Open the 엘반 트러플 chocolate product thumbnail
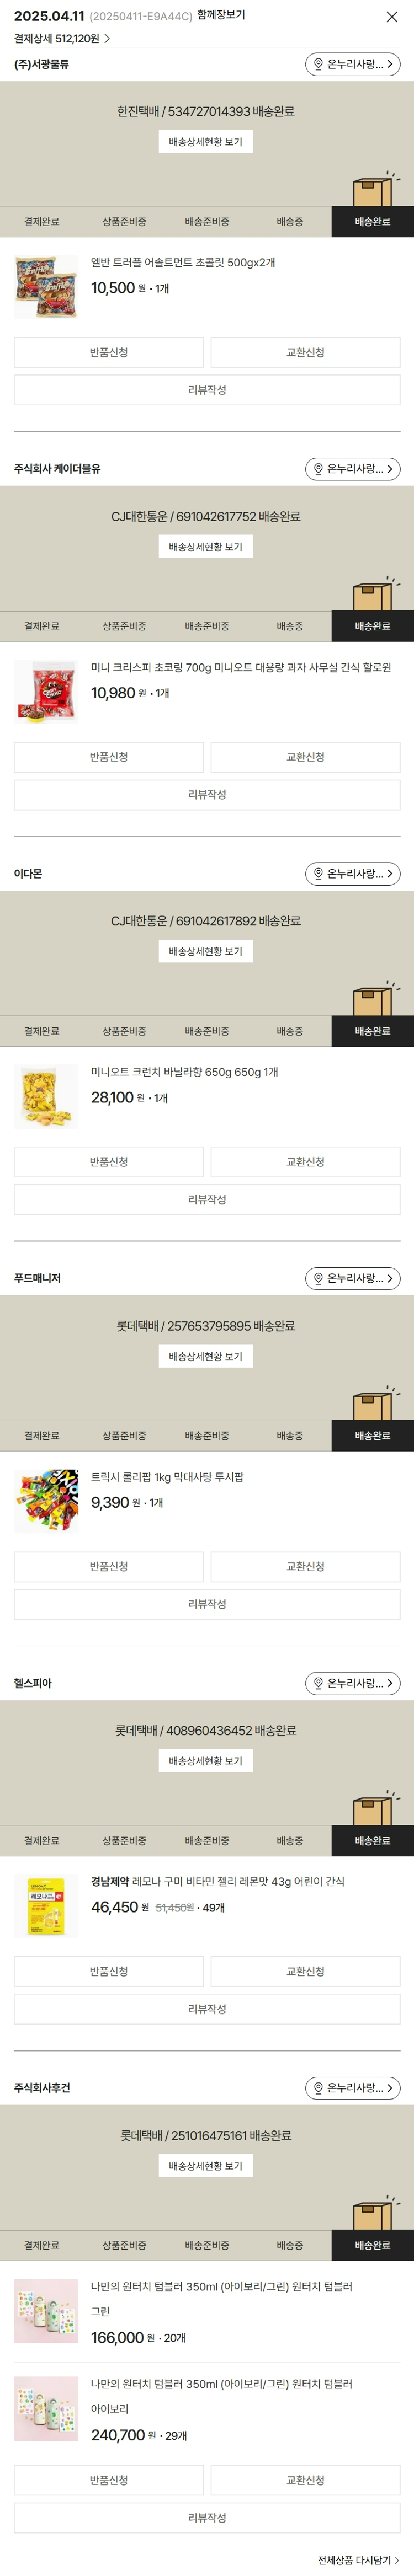Screen dimensions: 414x2576 pyautogui.click(x=46, y=287)
